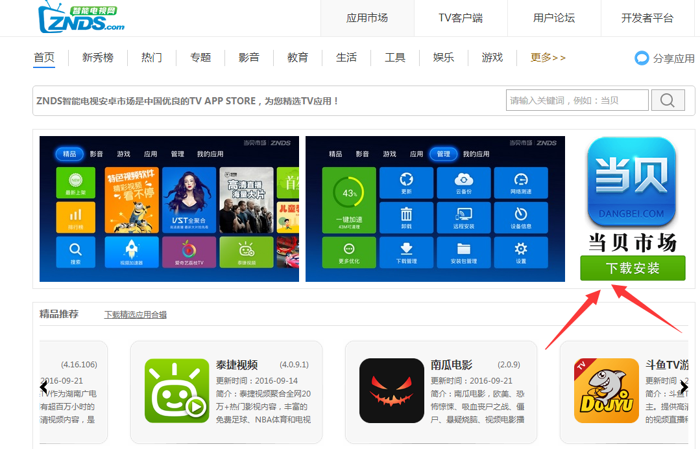Click the right carousel arrow

coord(684,387)
